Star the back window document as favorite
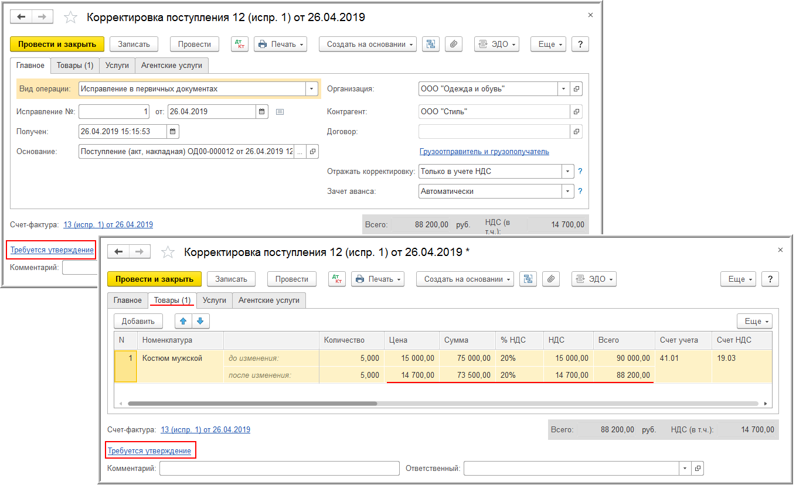 pos(70,18)
